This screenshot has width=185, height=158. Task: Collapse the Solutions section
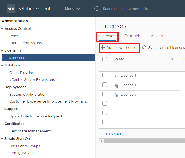tap(2, 66)
